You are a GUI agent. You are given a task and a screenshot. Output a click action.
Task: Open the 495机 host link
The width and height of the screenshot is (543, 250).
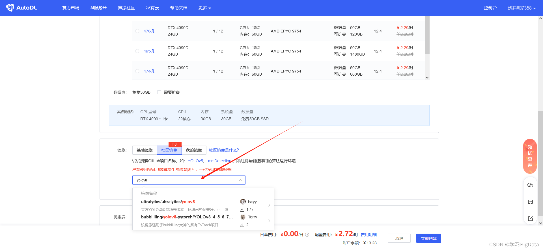pyautogui.click(x=149, y=51)
